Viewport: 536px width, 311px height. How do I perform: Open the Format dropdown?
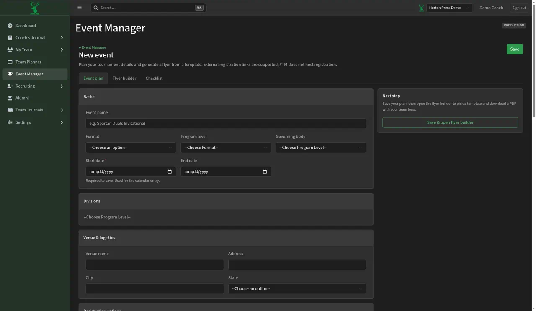131,148
